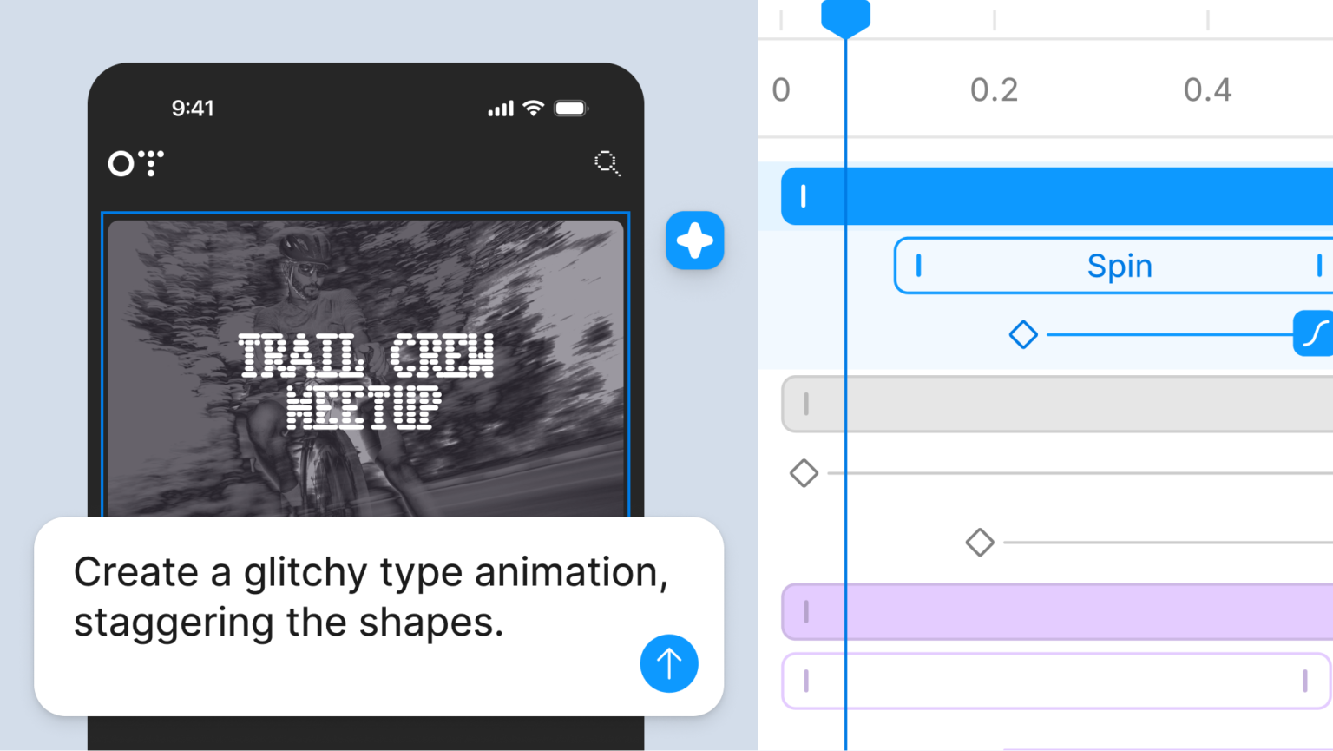Click the start handle of filled purple track

[806, 612]
